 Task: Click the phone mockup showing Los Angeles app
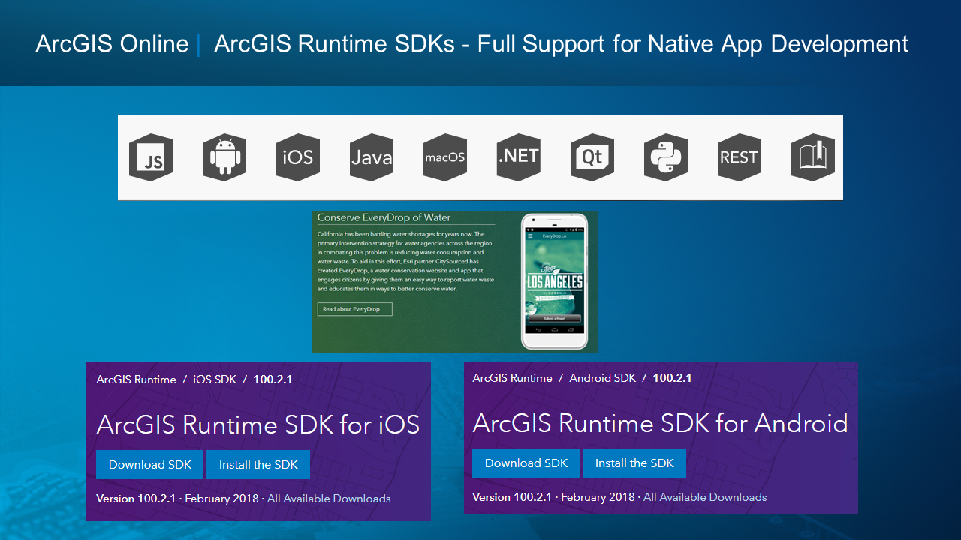554,281
